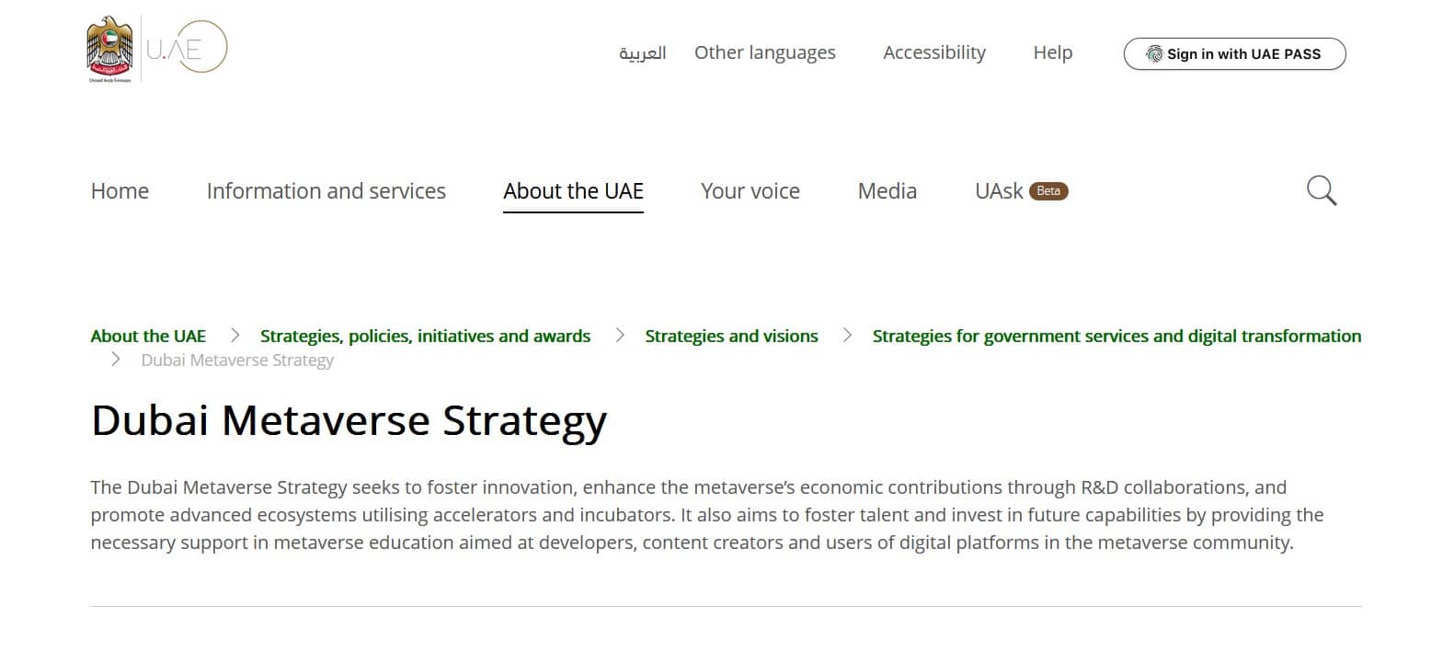The width and height of the screenshot is (1431, 663).
Task: Click the Beta badge next to UAsk
Action: tap(1048, 191)
